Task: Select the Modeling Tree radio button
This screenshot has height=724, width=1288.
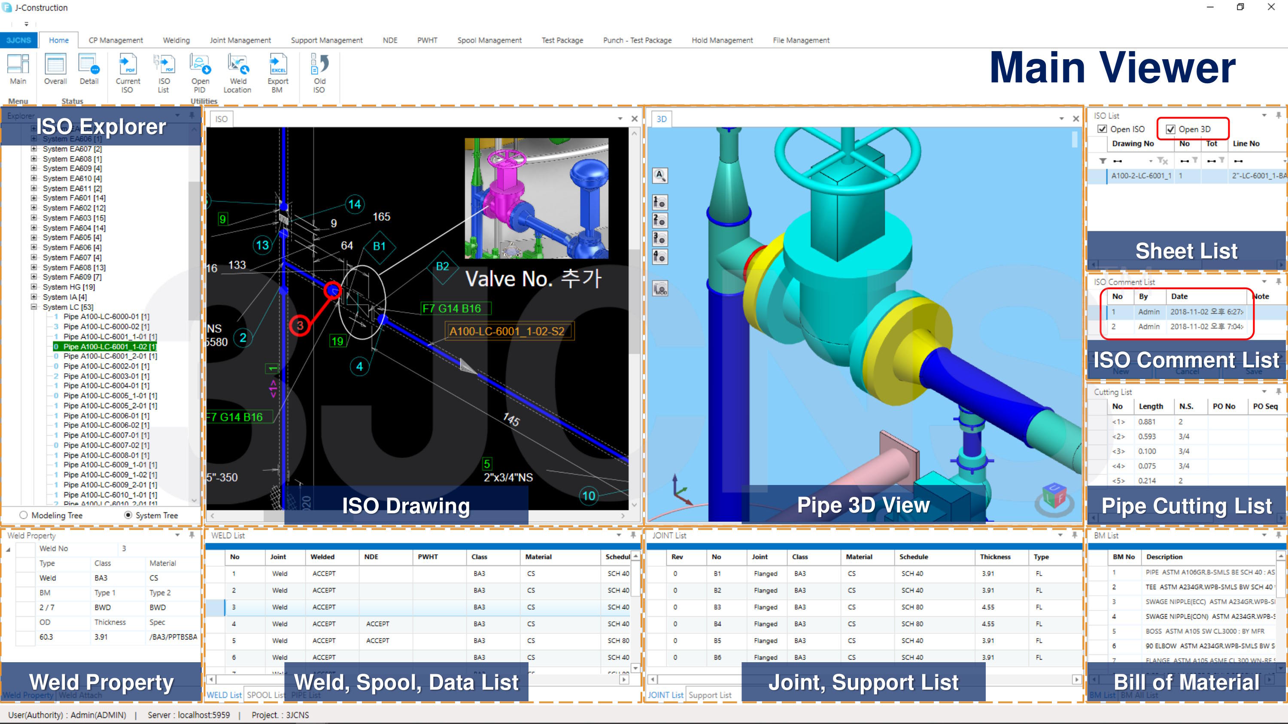Action: [x=24, y=515]
